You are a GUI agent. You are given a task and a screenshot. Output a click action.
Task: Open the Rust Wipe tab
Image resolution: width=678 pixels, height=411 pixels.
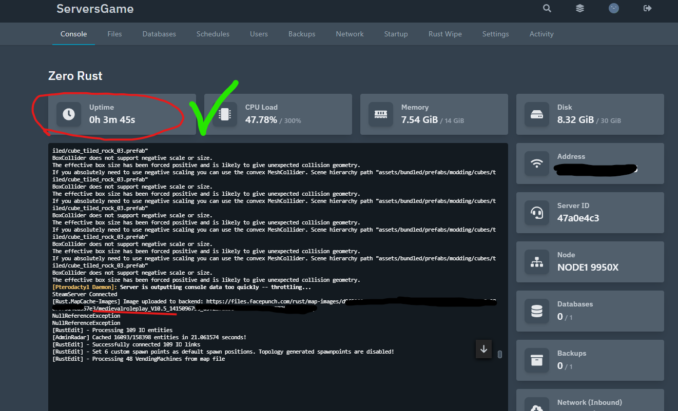tap(445, 34)
